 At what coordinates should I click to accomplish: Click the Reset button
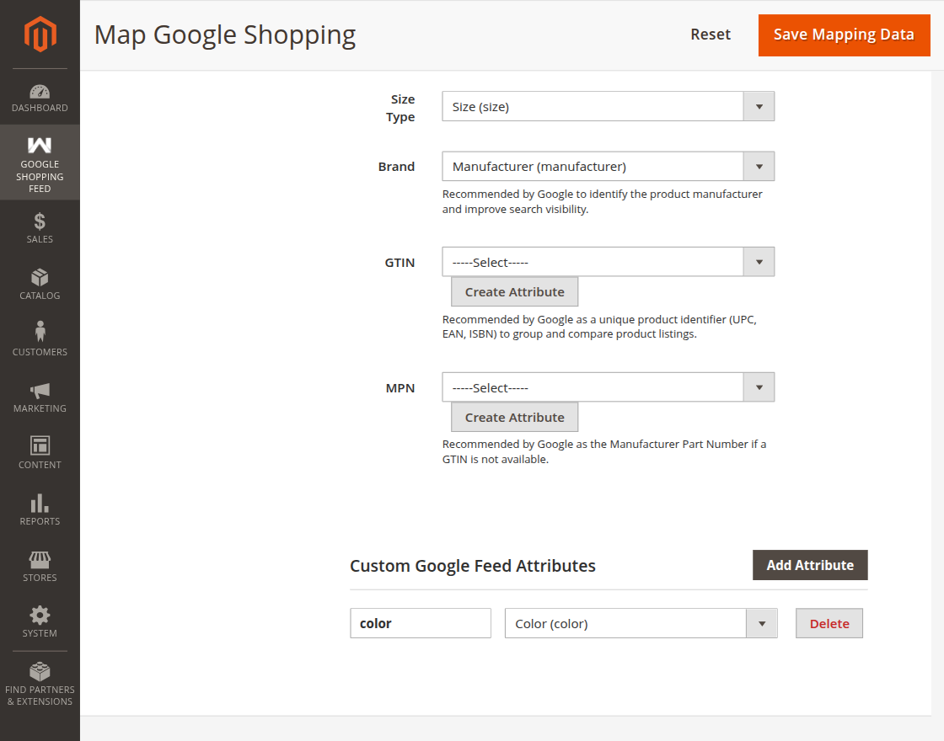711,35
